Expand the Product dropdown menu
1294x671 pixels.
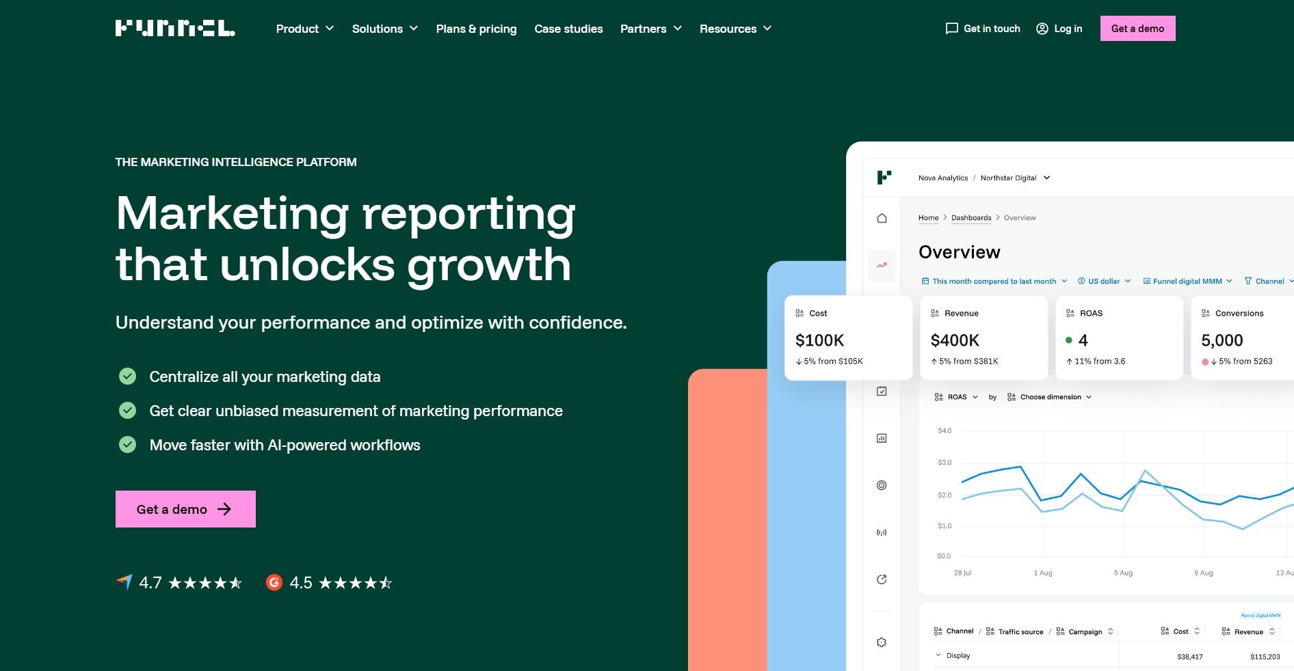pos(304,29)
